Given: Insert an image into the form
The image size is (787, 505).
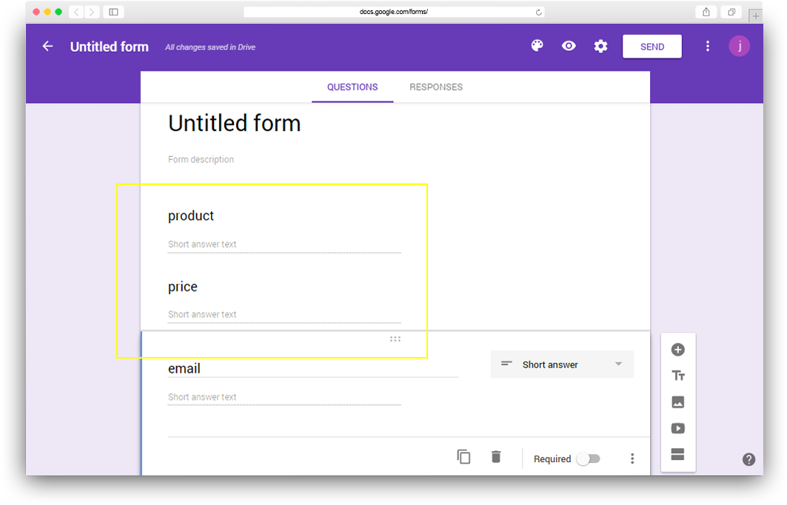Looking at the screenshot, I should [x=678, y=401].
